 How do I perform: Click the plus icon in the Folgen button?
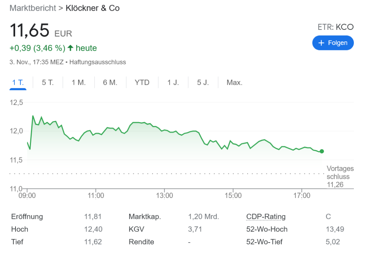pos(321,43)
